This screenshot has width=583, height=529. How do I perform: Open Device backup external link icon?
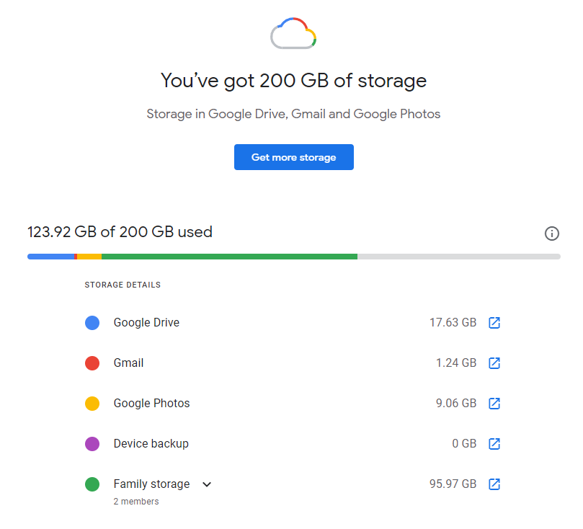point(494,444)
